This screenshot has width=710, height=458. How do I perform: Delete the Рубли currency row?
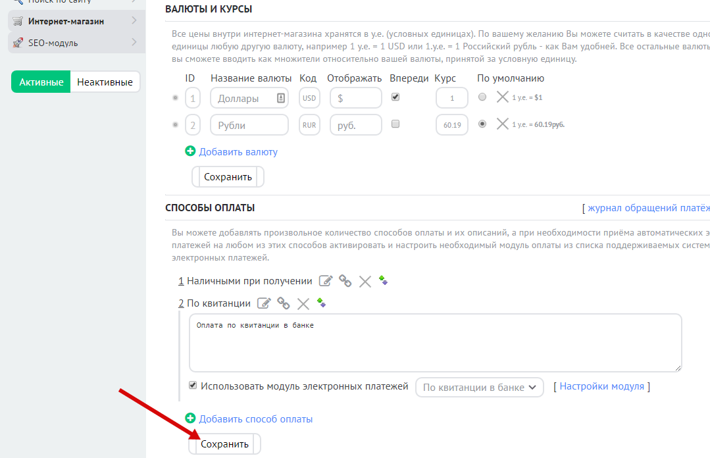(502, 124)
